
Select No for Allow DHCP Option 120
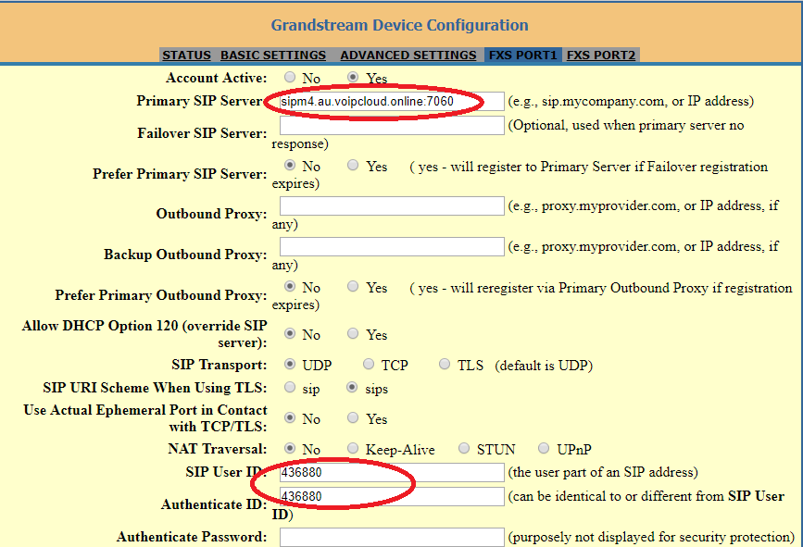[x=290, y=333]
